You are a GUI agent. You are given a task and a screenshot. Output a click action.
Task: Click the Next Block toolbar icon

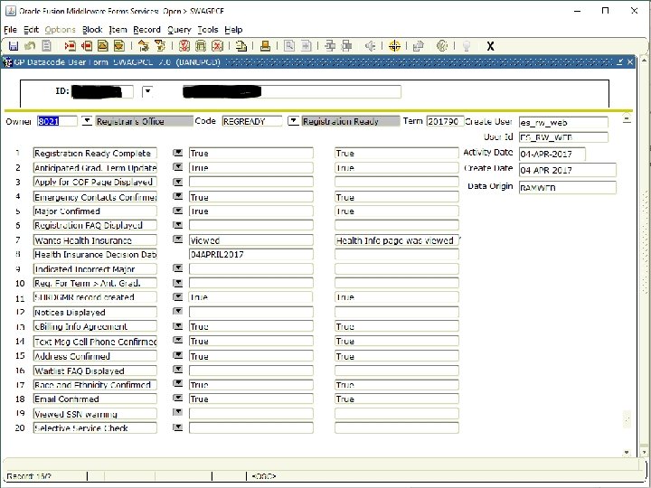point(159,46)
